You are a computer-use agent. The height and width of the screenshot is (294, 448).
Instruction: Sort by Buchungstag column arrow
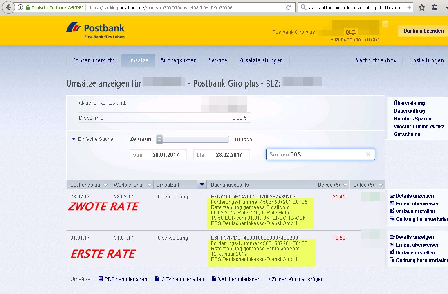[106, 185]
